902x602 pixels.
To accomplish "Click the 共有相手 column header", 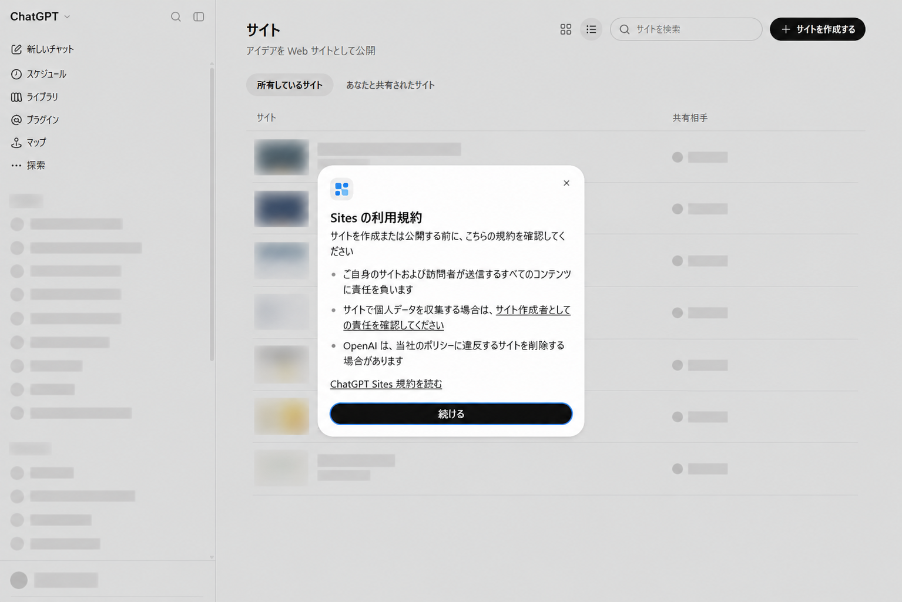I will 690,118.
